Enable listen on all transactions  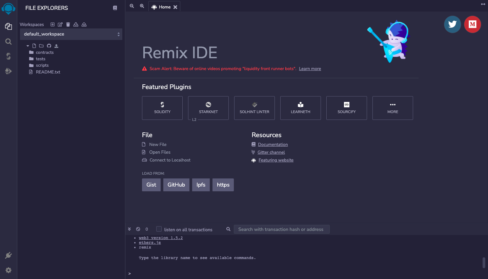click(159, 229)
